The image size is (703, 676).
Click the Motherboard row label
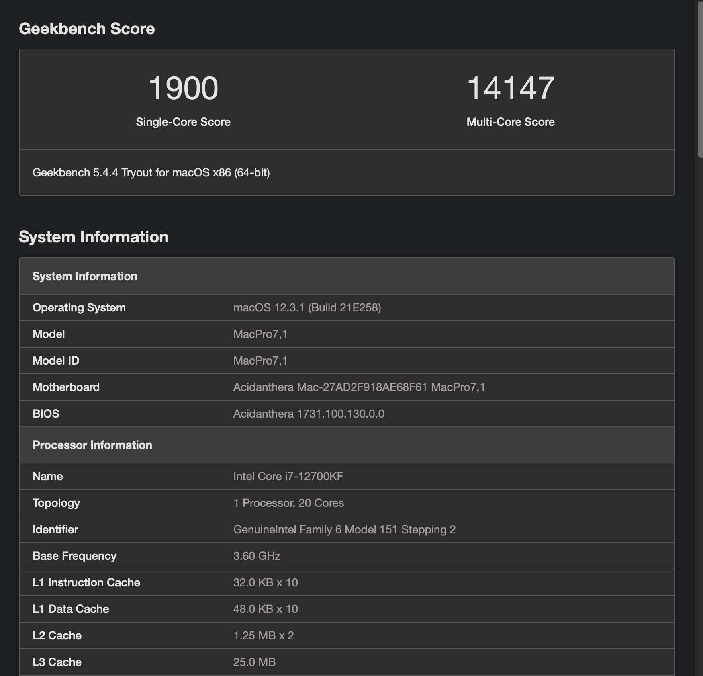(66, 387)
